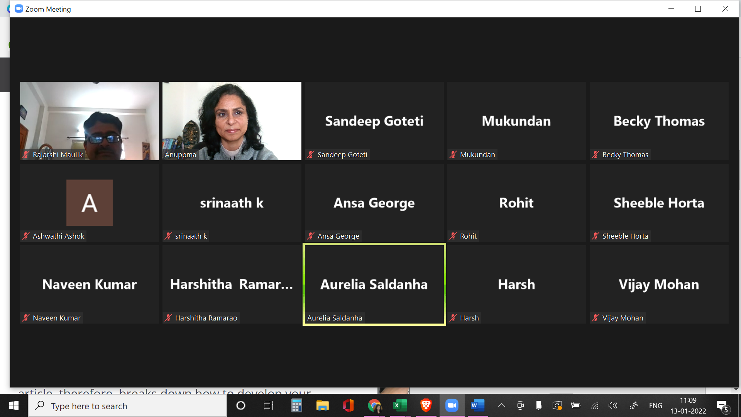The image size is (741, 417).
Task: Open the Zoom app in the taskbar
Action: (452, 405)
